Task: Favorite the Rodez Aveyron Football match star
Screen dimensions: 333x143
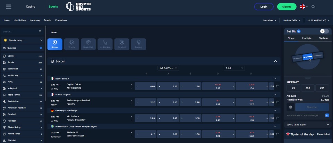Action: click(277, 102)
